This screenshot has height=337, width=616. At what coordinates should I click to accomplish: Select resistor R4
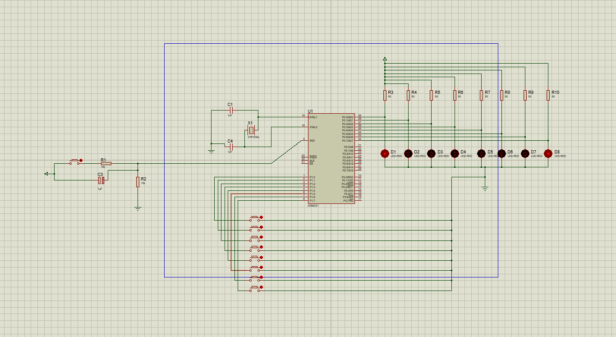point(408,95)
